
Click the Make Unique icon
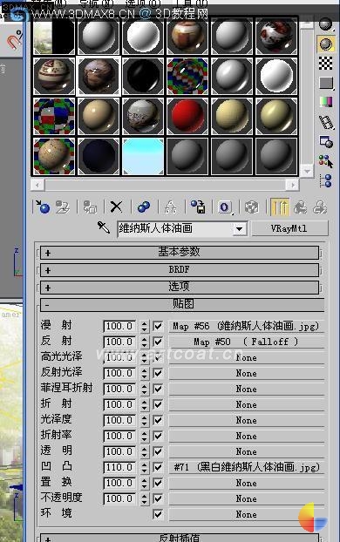[x=170, y=207]
